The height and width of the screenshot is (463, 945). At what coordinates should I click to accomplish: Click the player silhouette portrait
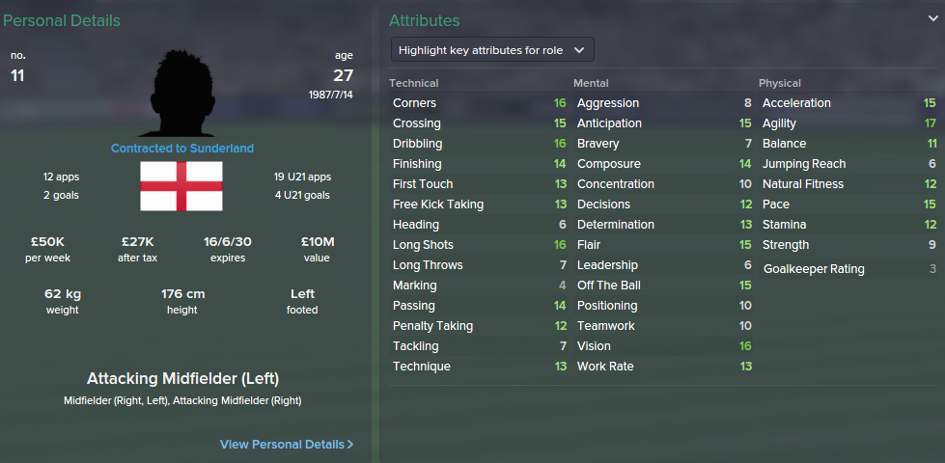182,90
